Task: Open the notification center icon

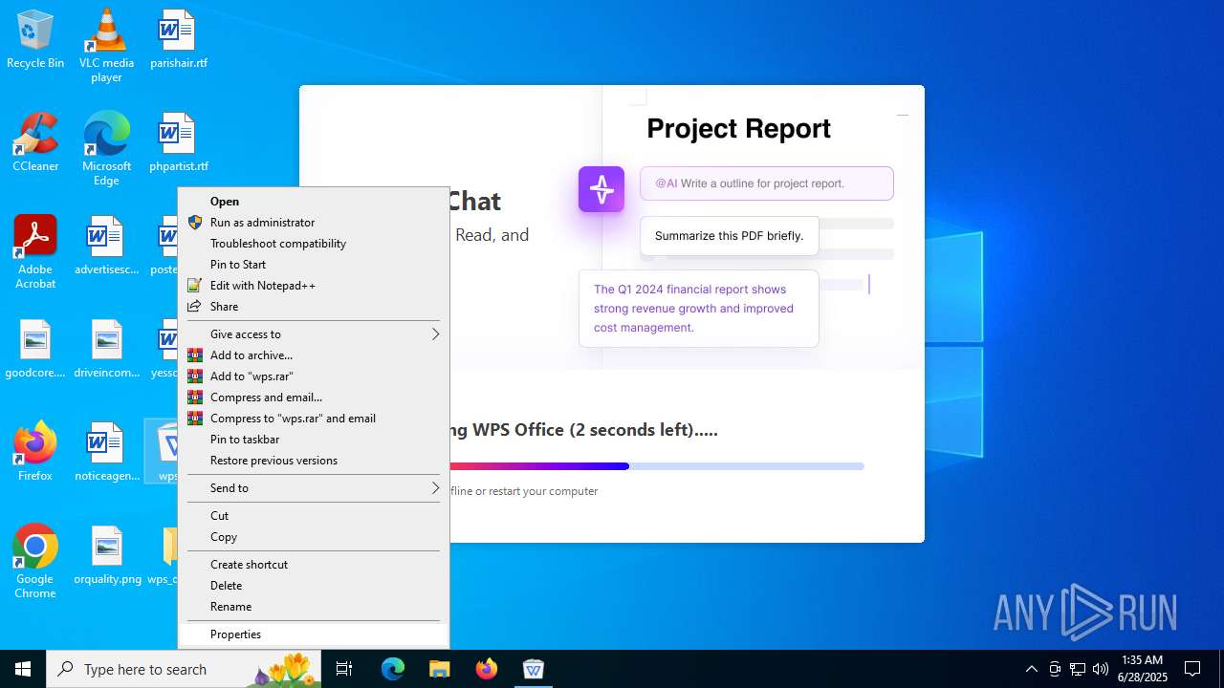Action: [1192, 669]
